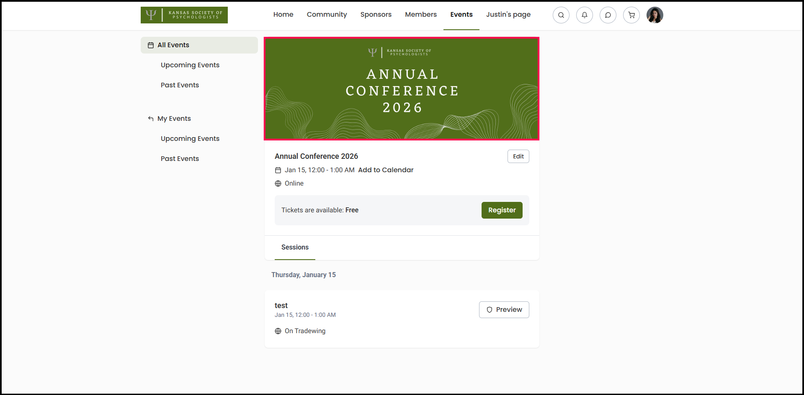Go to the Home menu item
Viewport: 804px width, 395px height.
pos(283,15)
